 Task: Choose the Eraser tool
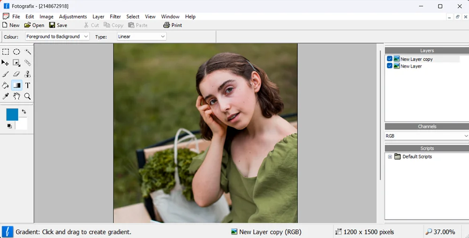[16, 74]
